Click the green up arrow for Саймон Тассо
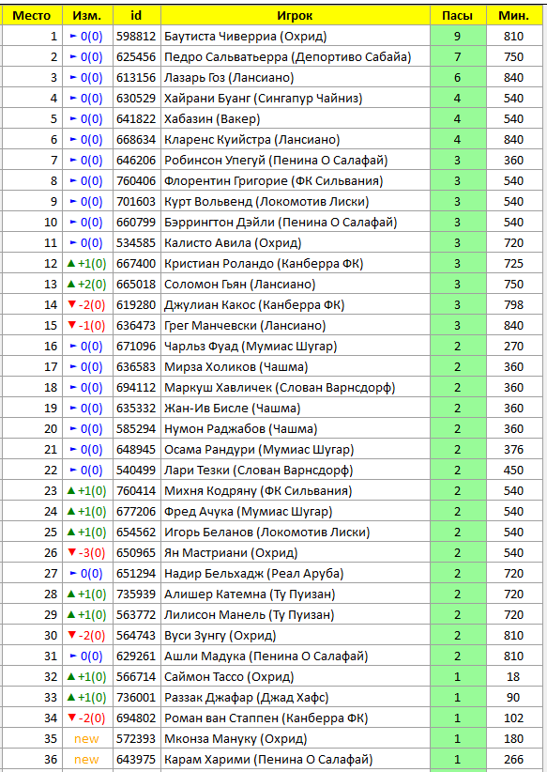 point(70,677)
